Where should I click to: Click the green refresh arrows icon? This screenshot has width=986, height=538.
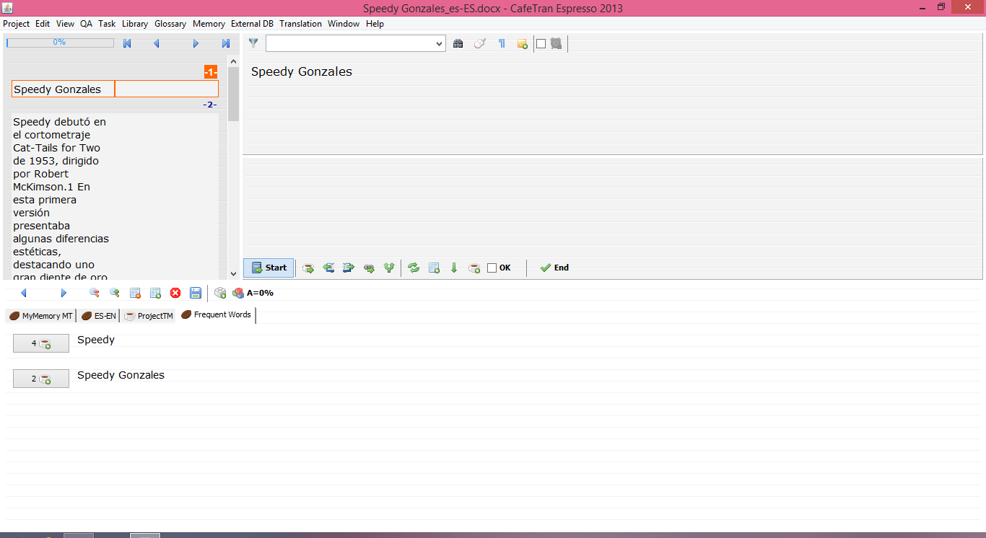414,268
